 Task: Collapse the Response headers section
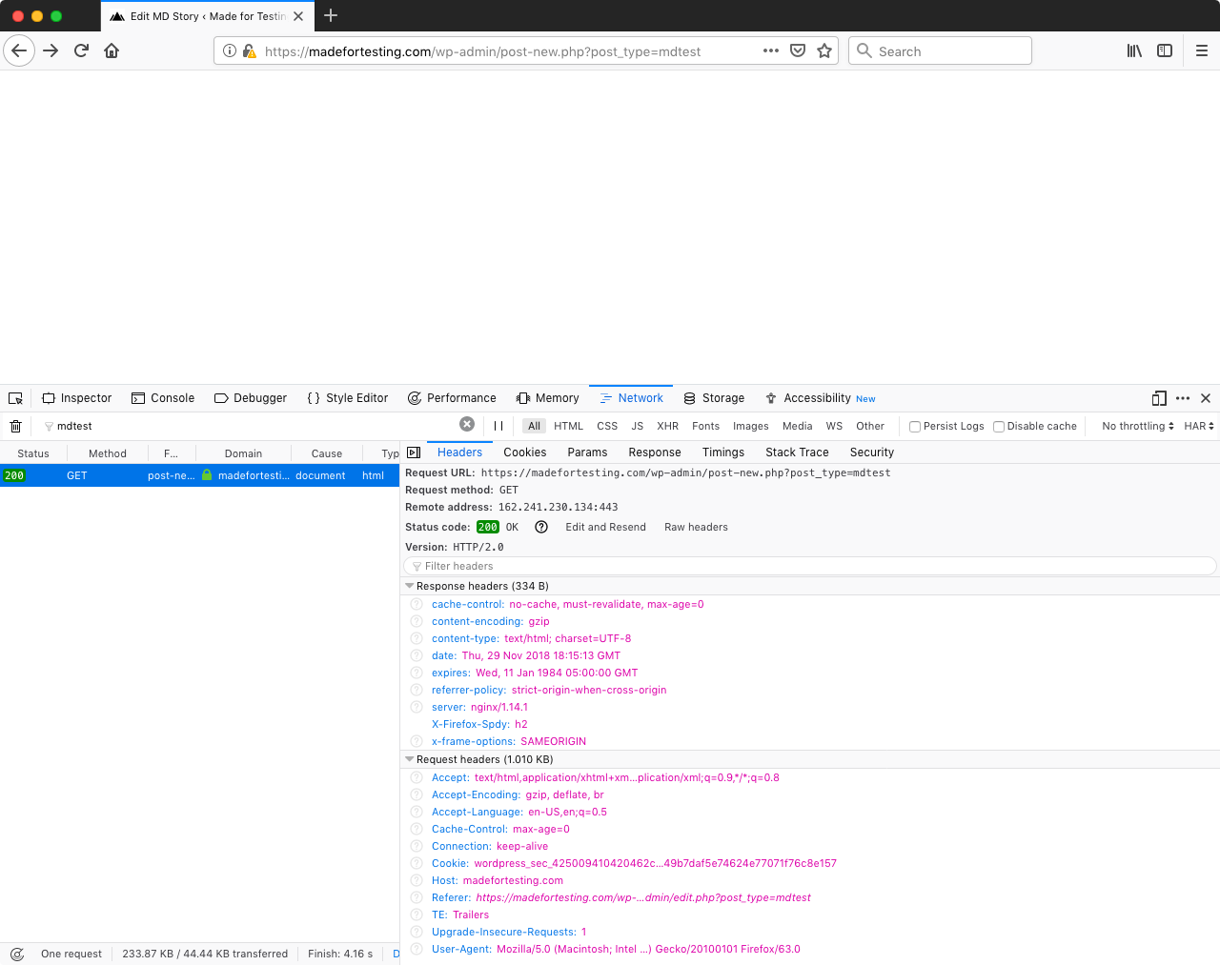coord(410,586)
